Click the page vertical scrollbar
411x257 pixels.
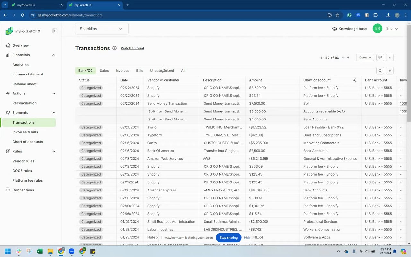[409, 74]
